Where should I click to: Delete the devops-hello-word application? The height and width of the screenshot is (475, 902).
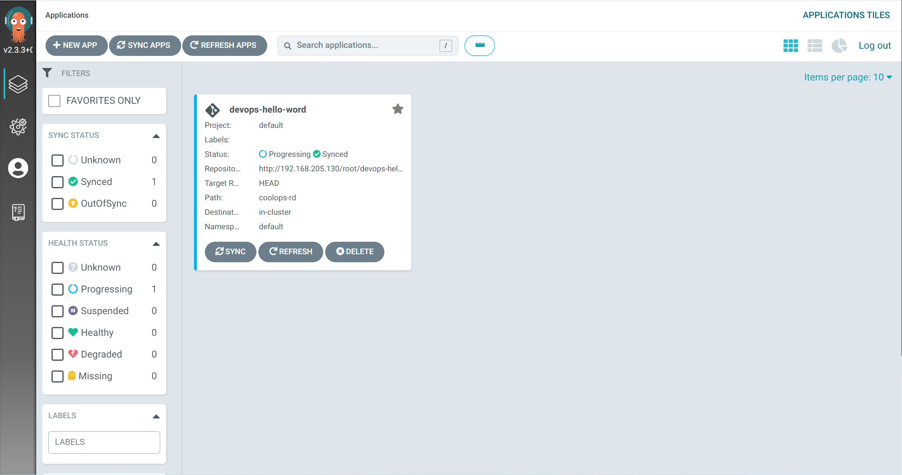coord(355,252)
